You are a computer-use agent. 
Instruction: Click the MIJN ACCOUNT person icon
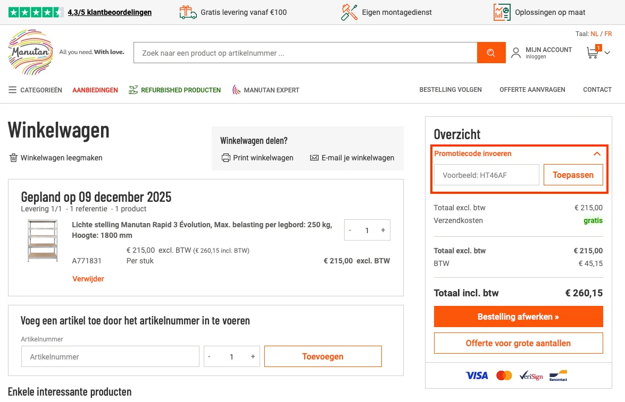tap(515, 52)
